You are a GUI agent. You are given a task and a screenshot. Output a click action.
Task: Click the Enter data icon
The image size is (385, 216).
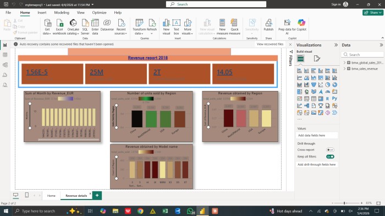(x=95, y=27)
